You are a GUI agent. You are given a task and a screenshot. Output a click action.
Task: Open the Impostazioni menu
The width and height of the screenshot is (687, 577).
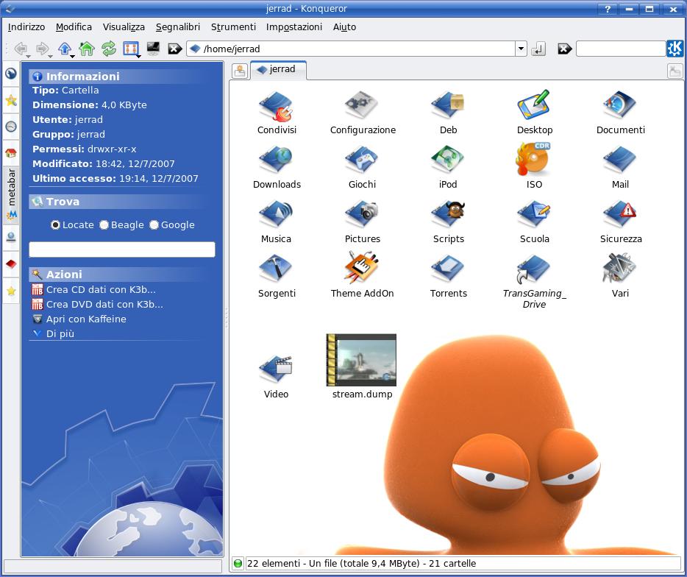pos(294,27)
